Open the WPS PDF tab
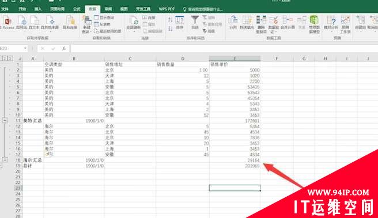Image resolution: width=378 pixels, height=218 pixels. pyautogui.click(x=167, y=9)
